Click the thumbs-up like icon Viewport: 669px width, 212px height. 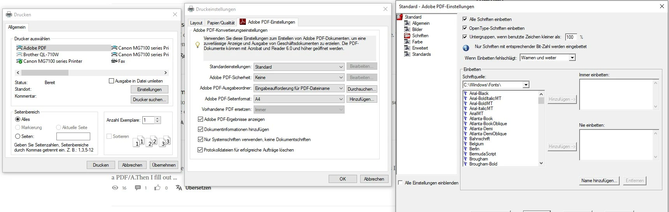pos(157,188)
